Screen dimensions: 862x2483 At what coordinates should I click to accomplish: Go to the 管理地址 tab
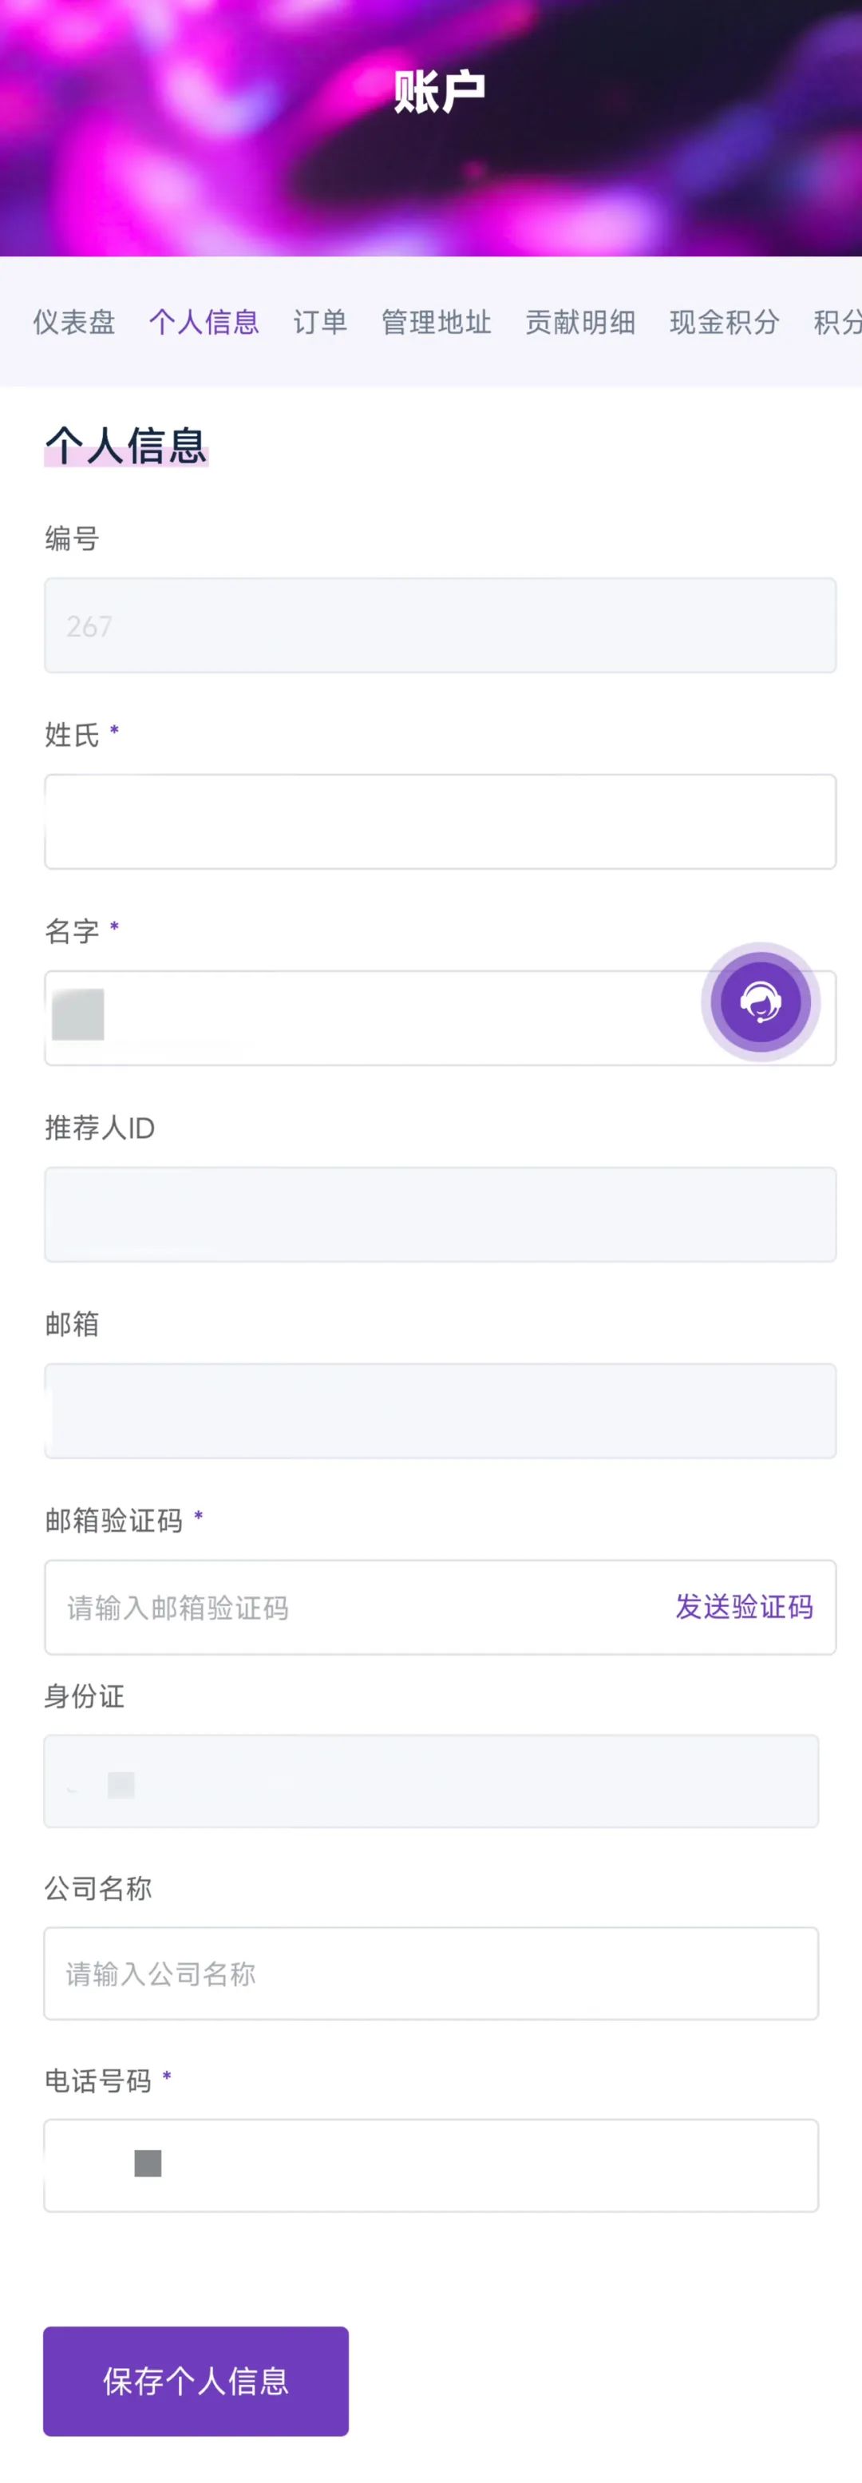click(437, 322)
